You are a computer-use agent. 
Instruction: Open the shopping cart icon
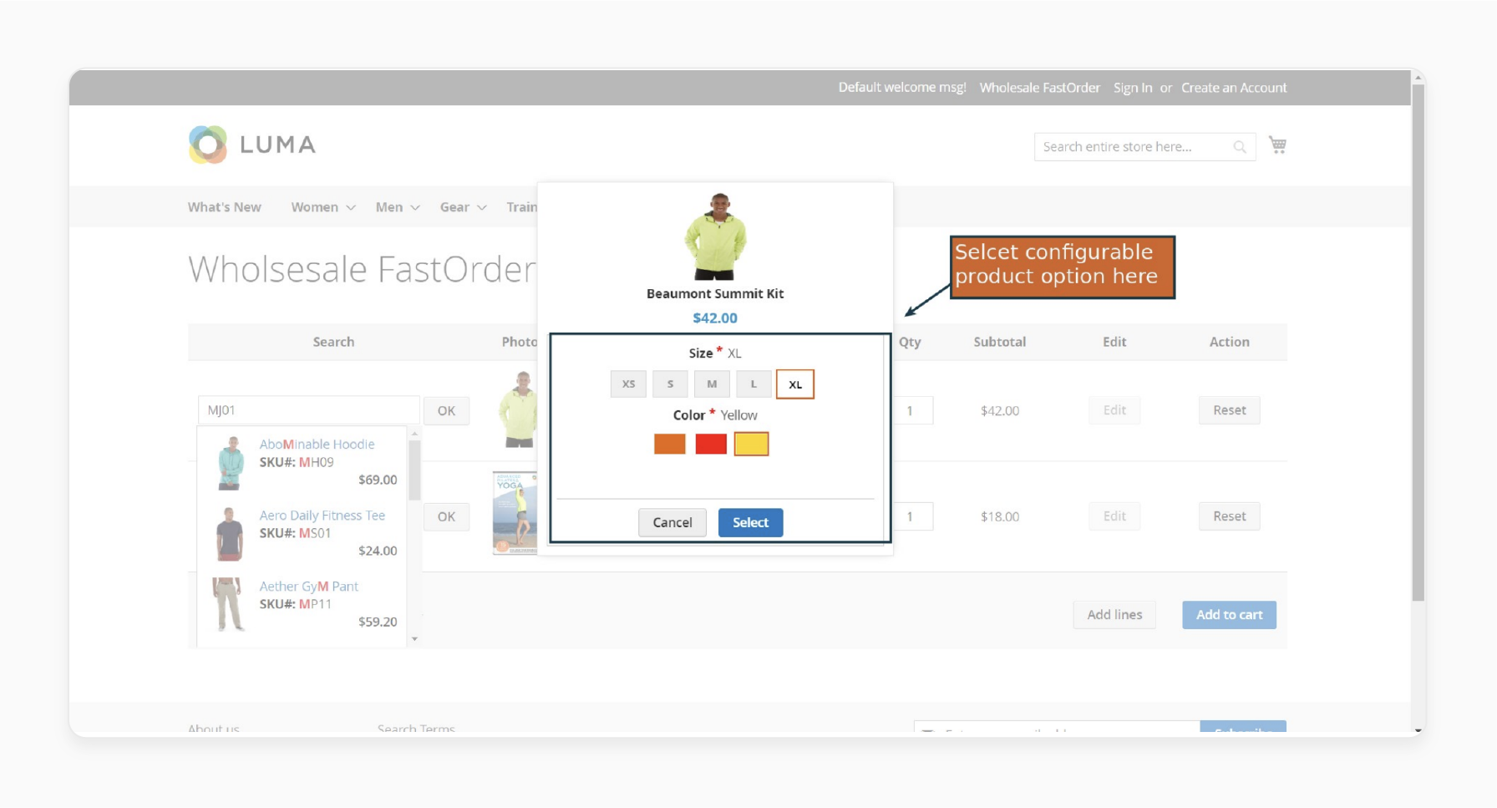tap(1277, 145)
